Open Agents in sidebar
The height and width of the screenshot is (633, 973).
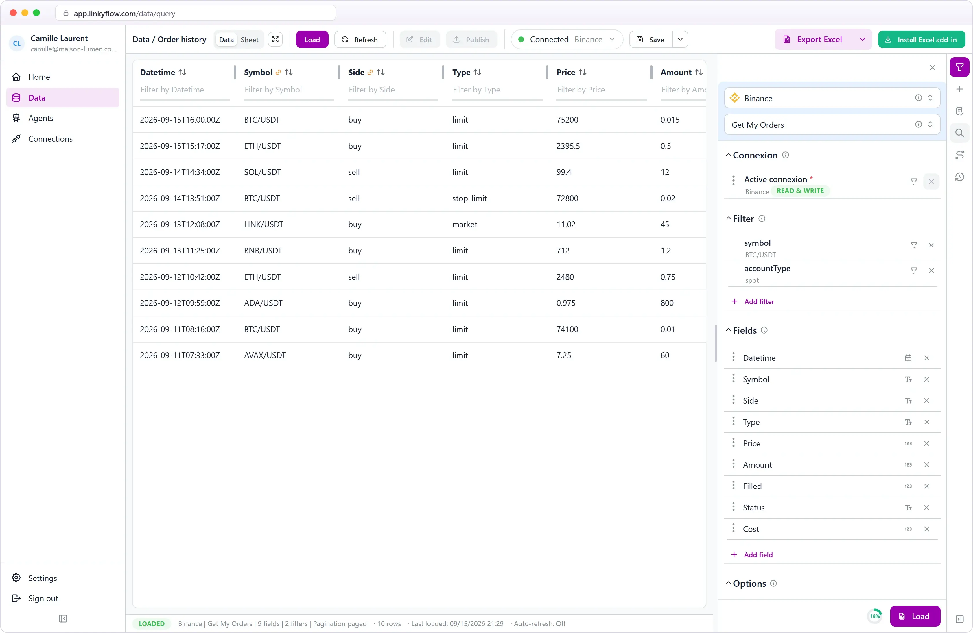pos(62,118)
